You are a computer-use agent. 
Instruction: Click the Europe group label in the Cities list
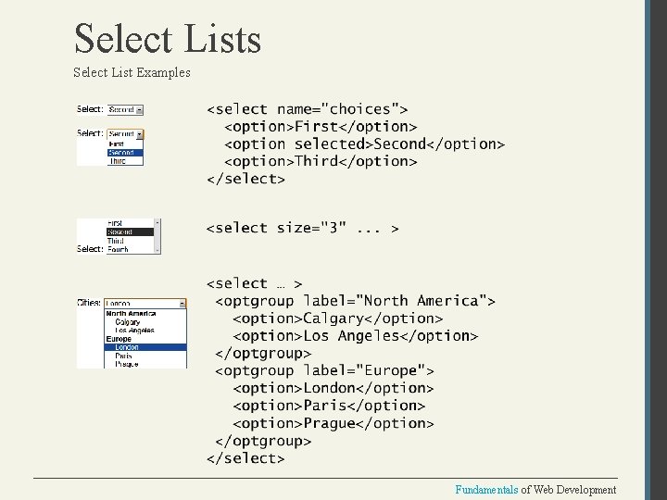[x=119, y=339]
